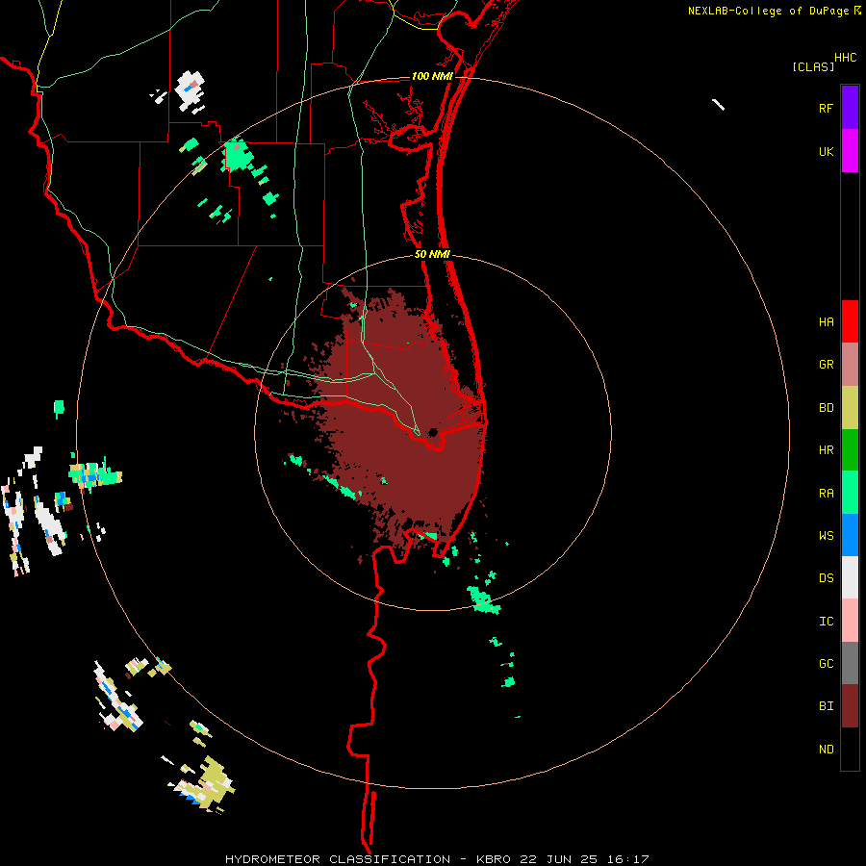This screenshot has width=866, height=866.
Task: Click the GC gray legend swatch
Action: (x=850, y=663)
